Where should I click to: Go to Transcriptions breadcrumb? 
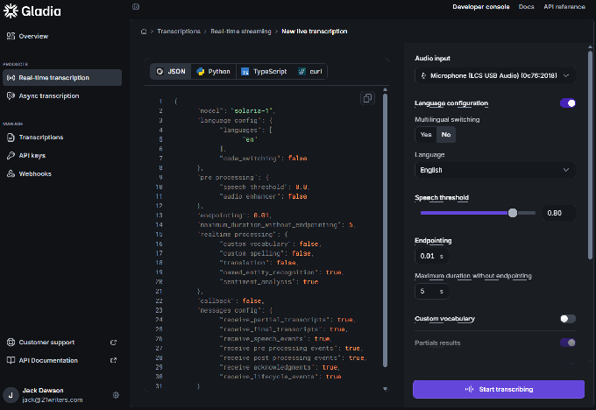pyautogui.click(x=179, y=32)
